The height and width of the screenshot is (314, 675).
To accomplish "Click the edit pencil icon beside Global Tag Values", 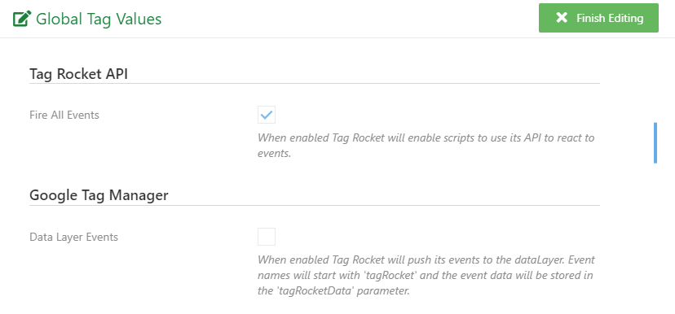I will click(22, 19).
